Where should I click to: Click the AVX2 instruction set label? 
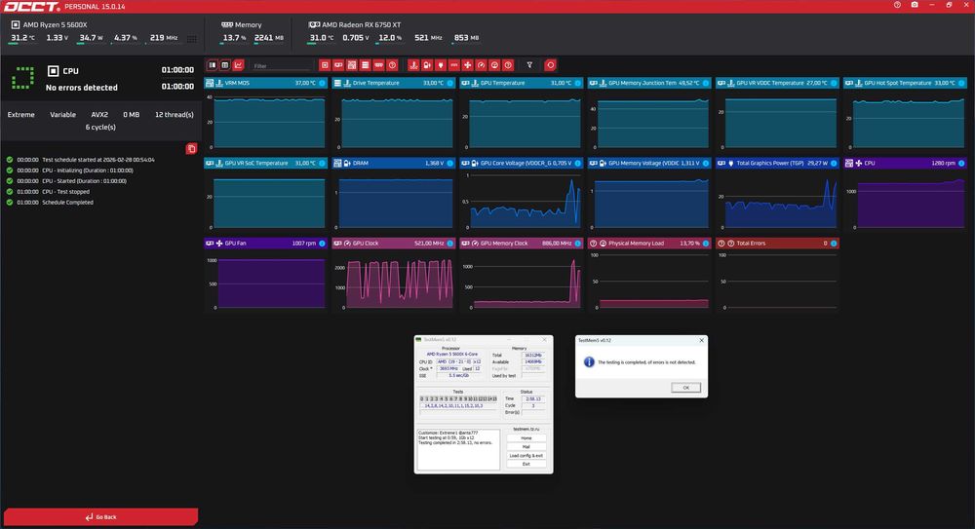point(99,115)
